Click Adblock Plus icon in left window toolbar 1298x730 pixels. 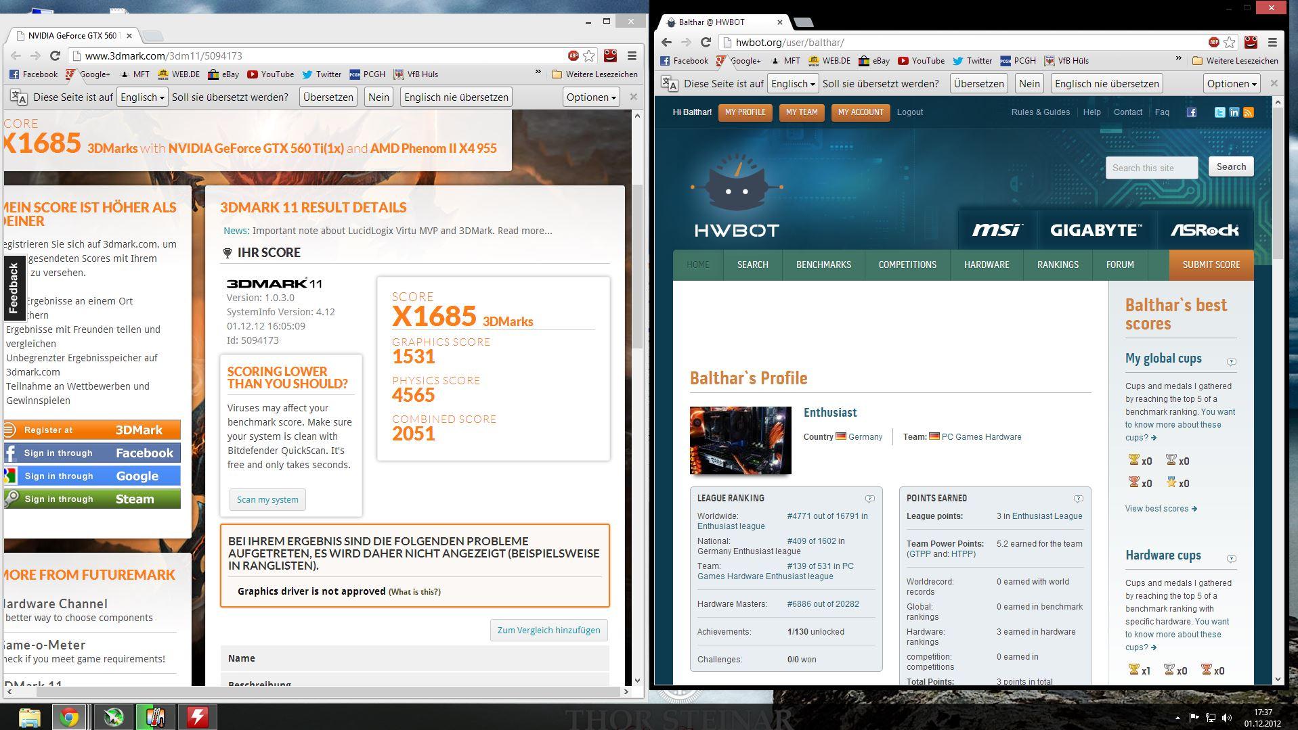[574, 56]
